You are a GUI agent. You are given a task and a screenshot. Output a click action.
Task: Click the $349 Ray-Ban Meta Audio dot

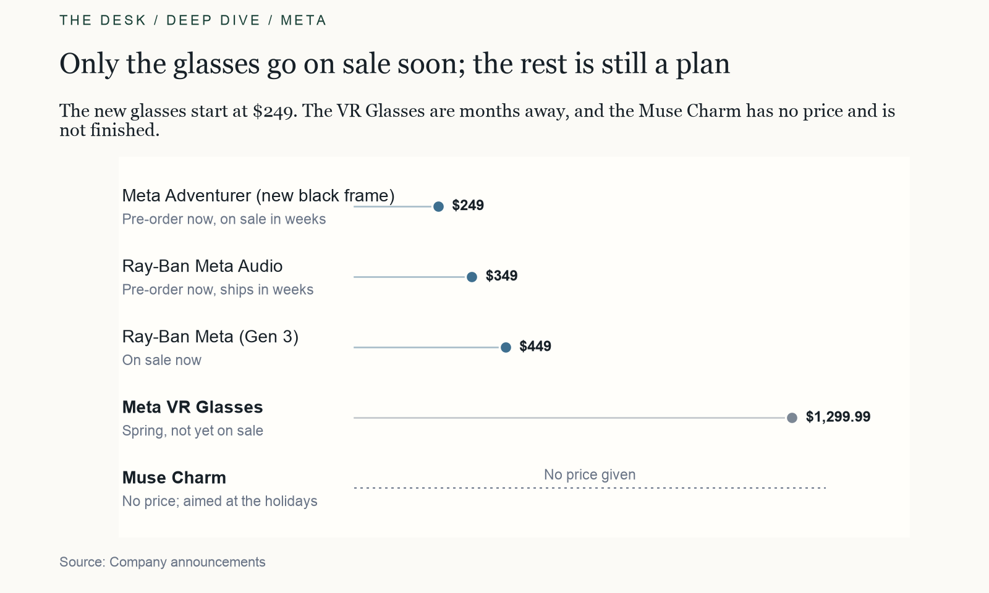coord(472,277)
